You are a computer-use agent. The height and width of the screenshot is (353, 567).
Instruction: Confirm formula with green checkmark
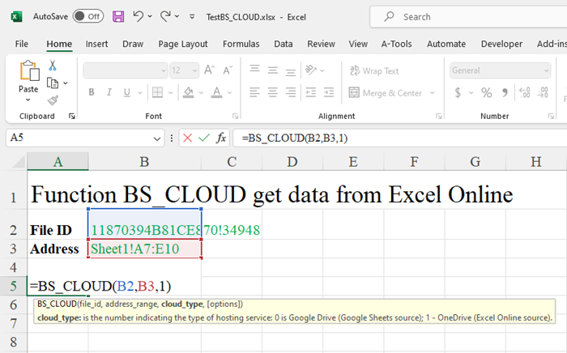tap(204, 138)
